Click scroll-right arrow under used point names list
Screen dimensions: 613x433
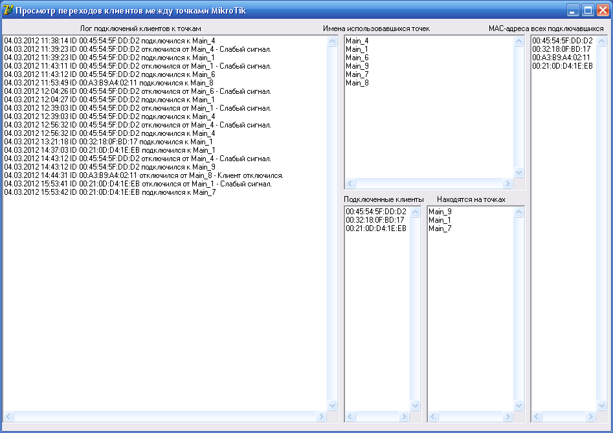click(x=508, y=183)
